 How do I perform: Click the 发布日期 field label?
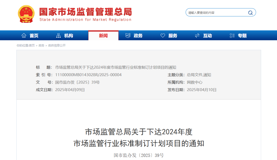[176, 90]
